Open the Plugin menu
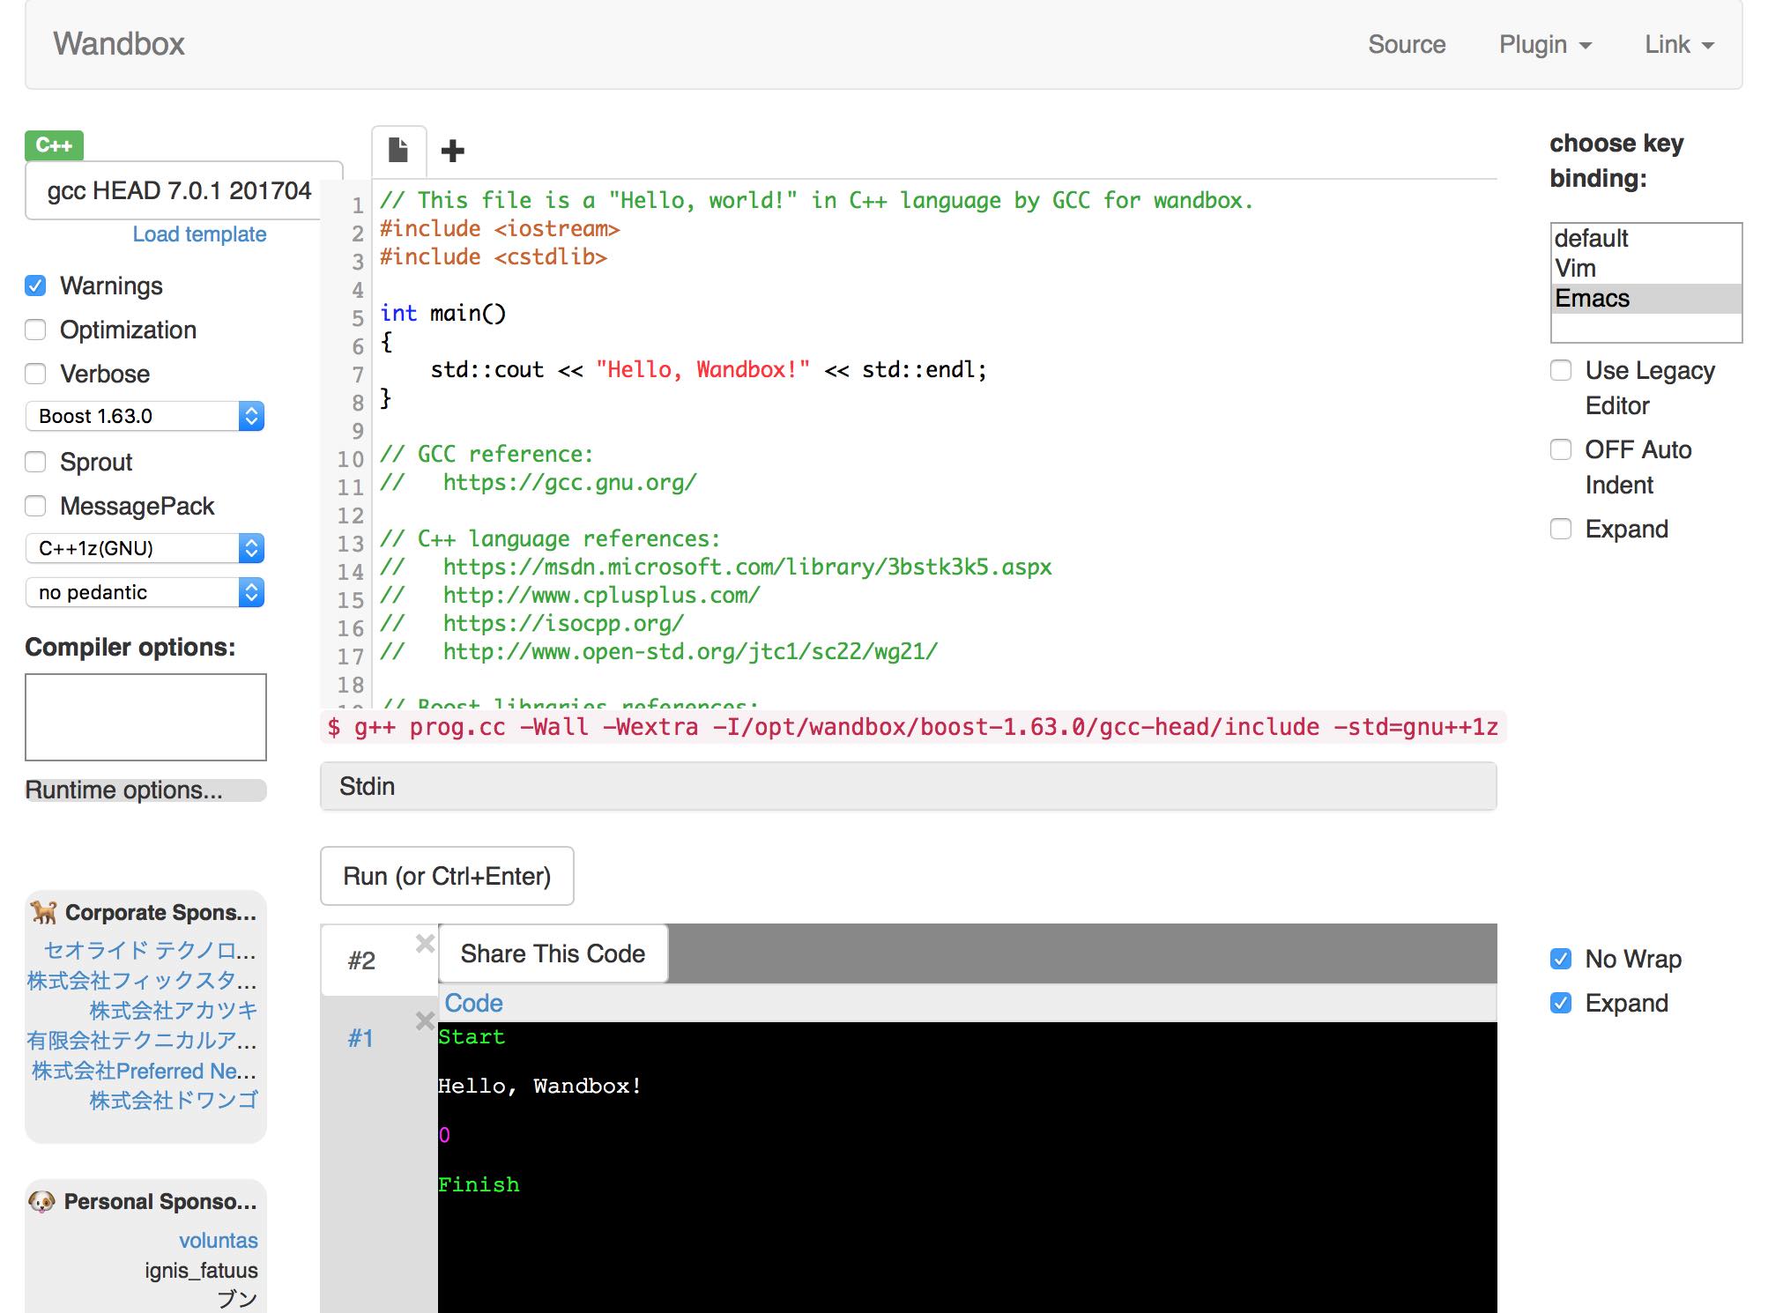 click(x=1544, y=44)
